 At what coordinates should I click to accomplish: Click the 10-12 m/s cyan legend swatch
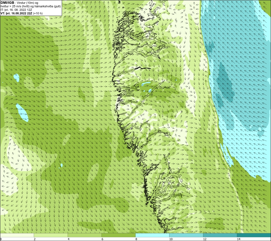coord(186,235)
